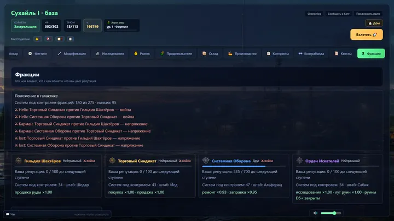Image resolution: width=394 pixels, height=221 pixels.
Task: Click lost Системная Оборона напряжение line
Action: (79, 145)
